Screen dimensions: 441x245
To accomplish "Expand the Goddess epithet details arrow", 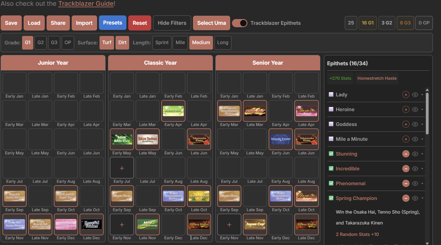I will [422, 124].
